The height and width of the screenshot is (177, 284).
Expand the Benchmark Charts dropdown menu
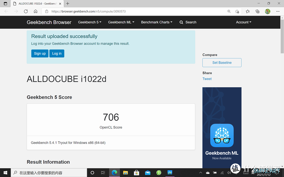[157, 22]
